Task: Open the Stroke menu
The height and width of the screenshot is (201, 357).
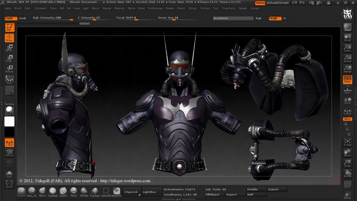Action: point(193,8)
